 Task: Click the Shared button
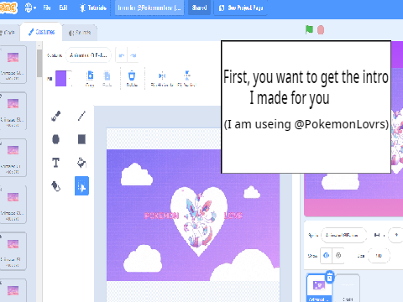(199, 8)
